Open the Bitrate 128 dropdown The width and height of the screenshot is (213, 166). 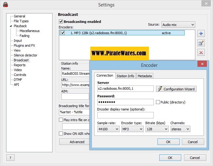tap(157, 129)
